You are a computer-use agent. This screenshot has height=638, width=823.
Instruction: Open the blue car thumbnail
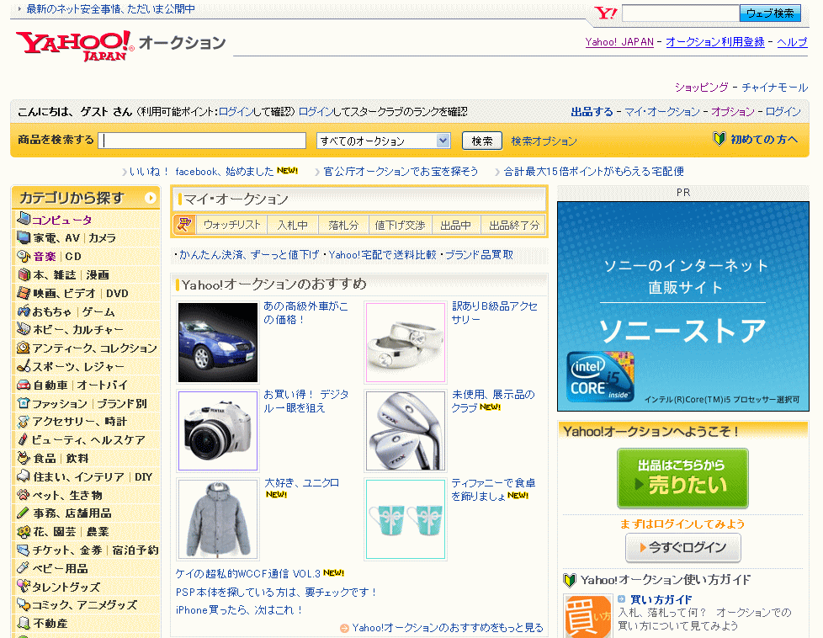click(x=218, y=343)
